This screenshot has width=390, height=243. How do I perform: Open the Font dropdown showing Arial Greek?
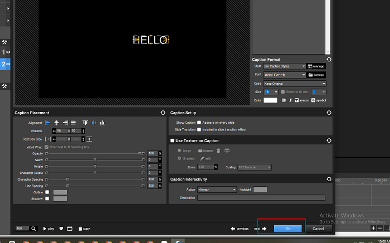(x=285, y=75)
